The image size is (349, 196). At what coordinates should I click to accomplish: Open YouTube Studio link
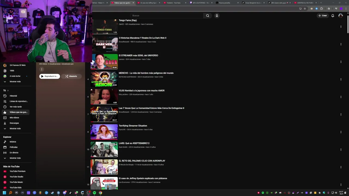[x=16, y=177]
